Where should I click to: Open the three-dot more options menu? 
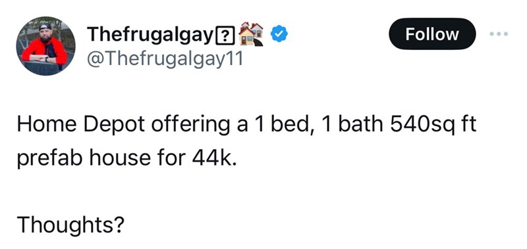499,34
